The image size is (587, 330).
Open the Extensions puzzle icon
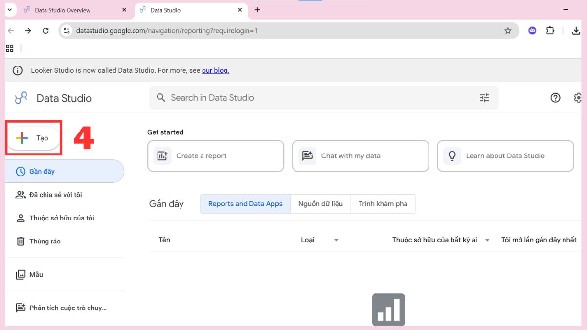(550, 31)
